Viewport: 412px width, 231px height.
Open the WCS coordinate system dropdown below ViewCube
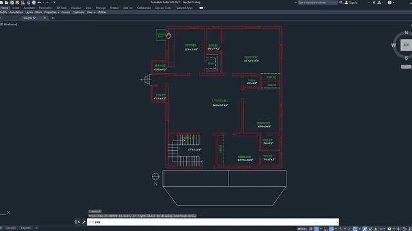pos(406,67)
